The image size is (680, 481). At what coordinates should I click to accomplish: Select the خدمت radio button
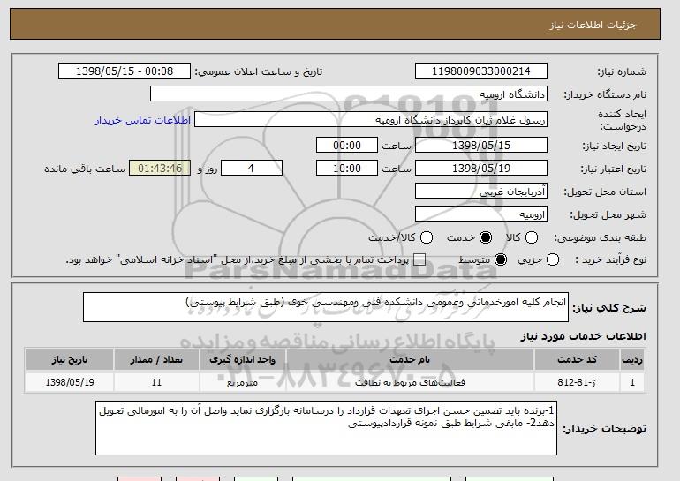click(486, 237)
